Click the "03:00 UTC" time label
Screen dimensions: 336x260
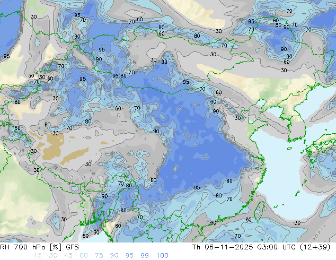[276, 247]
